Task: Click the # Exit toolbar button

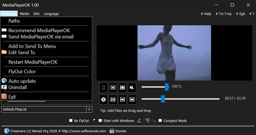Action: [x=240, y=14]
